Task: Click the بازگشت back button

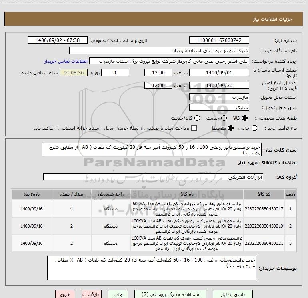Action: pyautogui.click(x=92, y=294)
